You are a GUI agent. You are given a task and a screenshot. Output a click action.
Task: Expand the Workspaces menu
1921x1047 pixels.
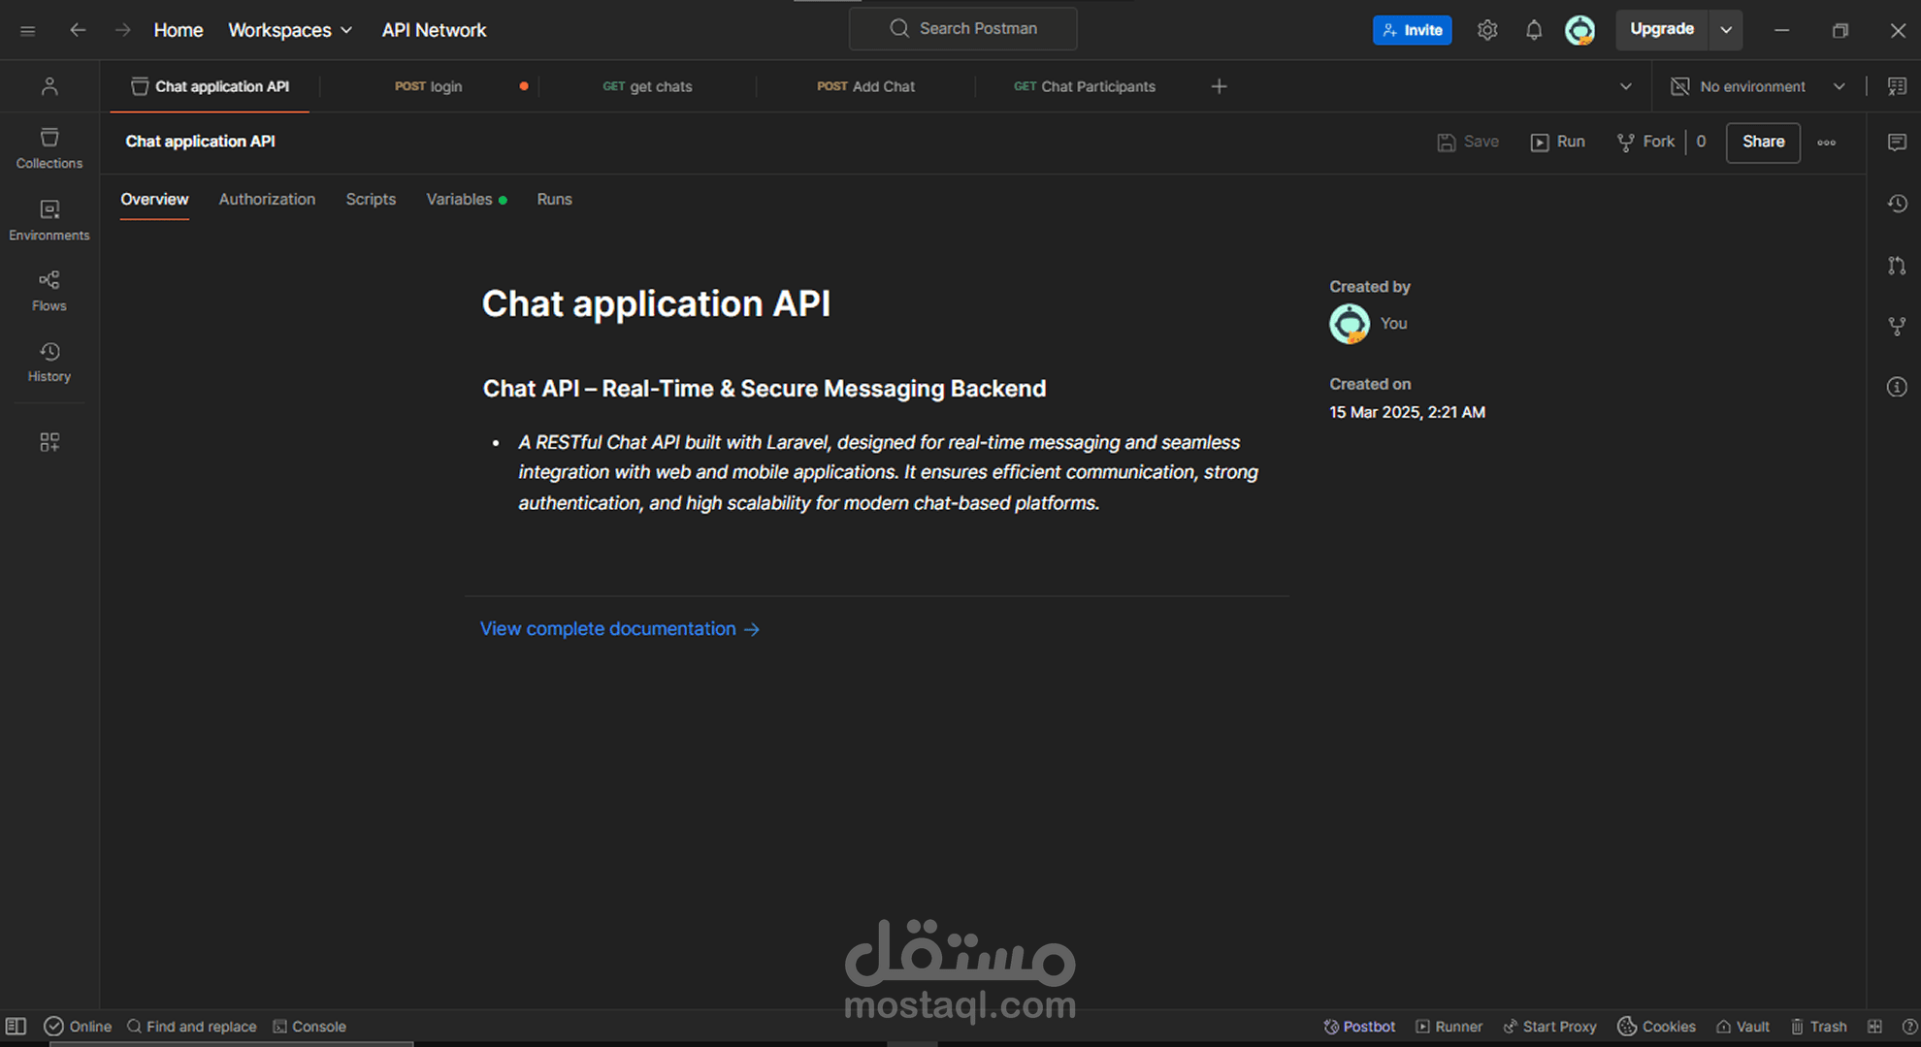pos(289,30)
